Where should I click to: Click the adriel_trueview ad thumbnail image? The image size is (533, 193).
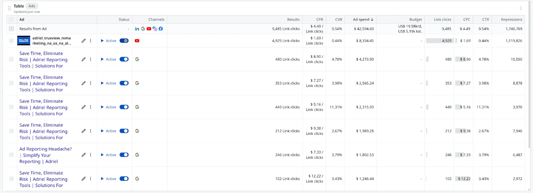[24, 41]
